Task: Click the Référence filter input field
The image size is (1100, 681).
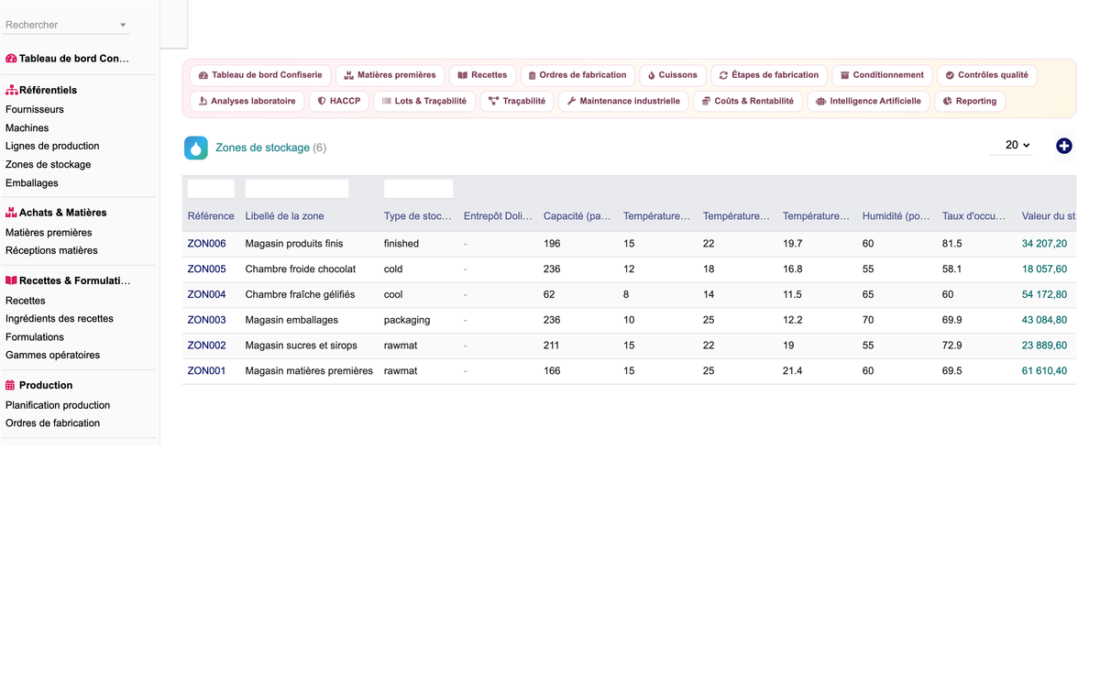Action: [x=211, y=189]
